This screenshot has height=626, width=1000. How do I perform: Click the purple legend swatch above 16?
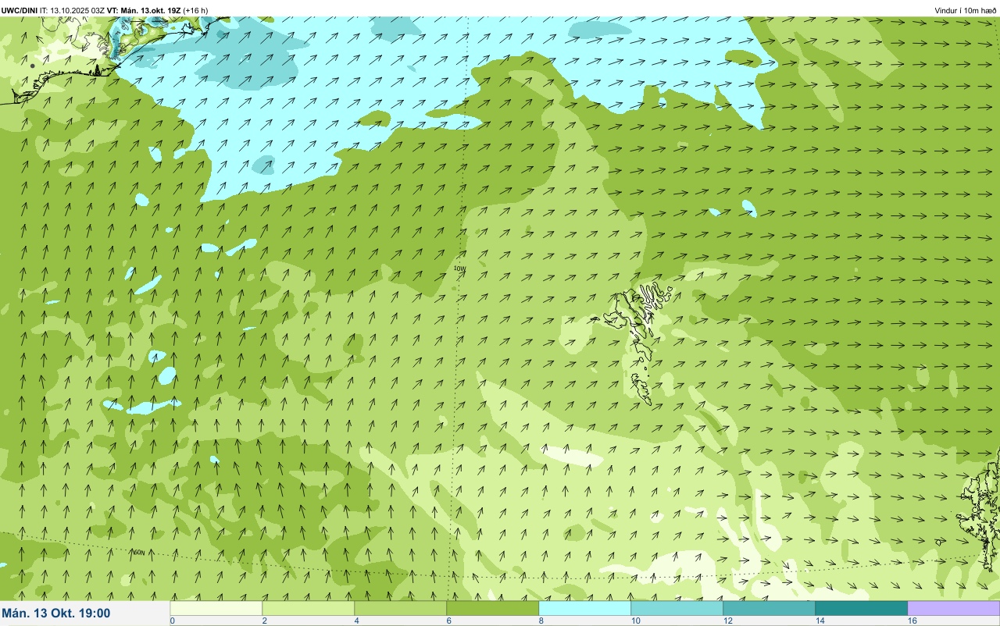click(x=954, y=608)
